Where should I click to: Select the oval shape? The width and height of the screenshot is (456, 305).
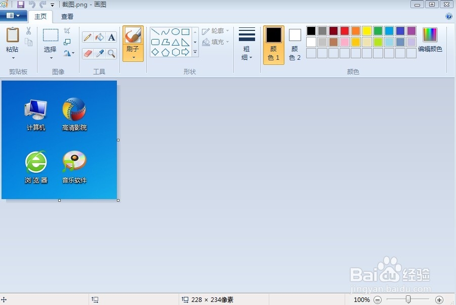[x=175, y=31]
